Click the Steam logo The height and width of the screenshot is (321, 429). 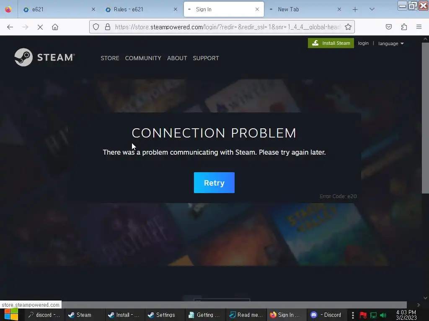(x=44, y=57)
